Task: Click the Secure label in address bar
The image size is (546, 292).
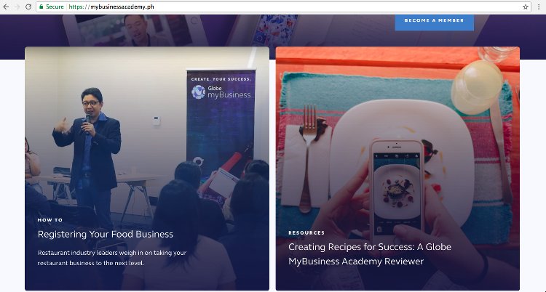Action: click(55, 7)
